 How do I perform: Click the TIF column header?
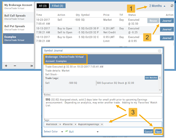click(x=121, y=15)
